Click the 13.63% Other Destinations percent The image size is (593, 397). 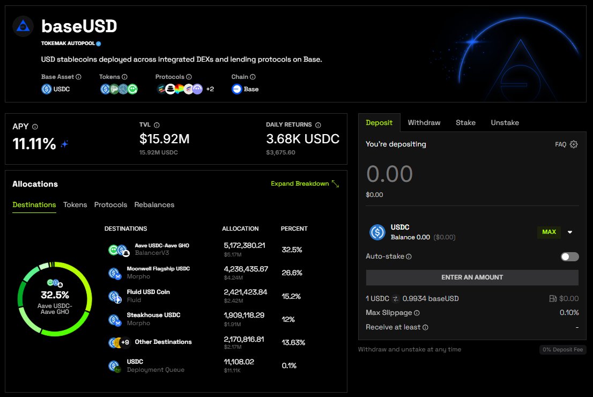pos(293,342)
